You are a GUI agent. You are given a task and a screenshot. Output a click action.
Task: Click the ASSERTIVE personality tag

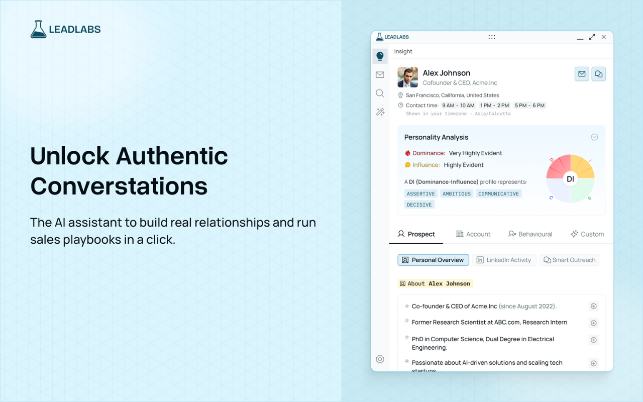click(421, 193)
